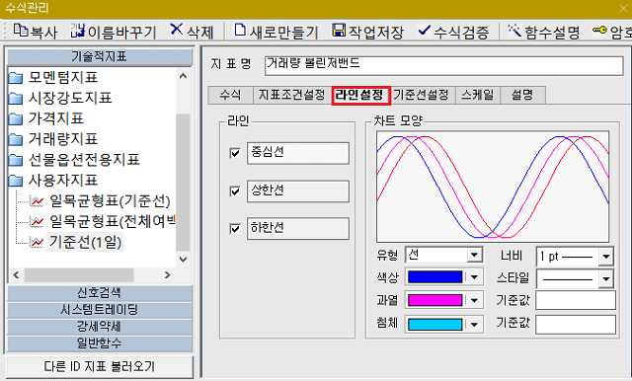Open the 시장강도지표 folder
Image resolution: width=632 pixels, height=381 pixels.
click(59, 98)
